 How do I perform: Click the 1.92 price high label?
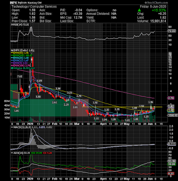pos(95,103)
